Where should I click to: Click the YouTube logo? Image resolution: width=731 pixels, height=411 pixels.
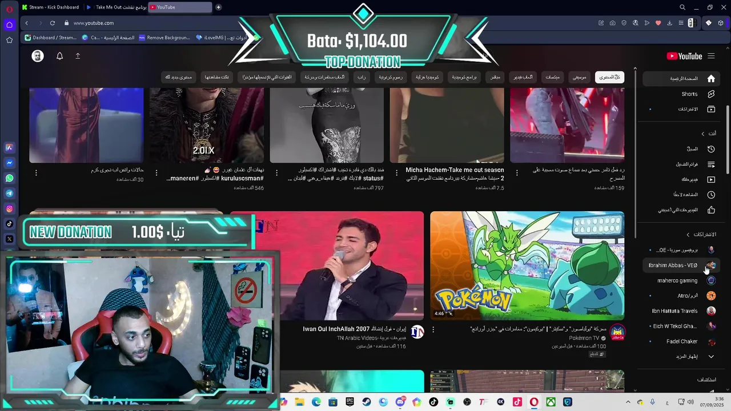pyautogui.click(x=684, y=56)
